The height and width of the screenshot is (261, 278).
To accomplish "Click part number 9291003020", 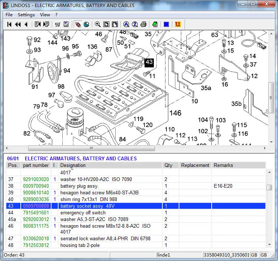I will coord(36,179).
